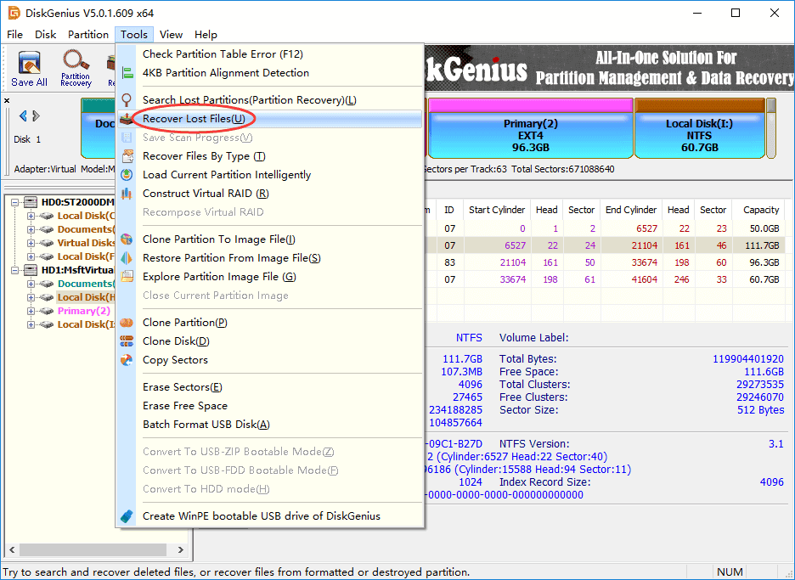Click the Capacity column header

(761, 210)
